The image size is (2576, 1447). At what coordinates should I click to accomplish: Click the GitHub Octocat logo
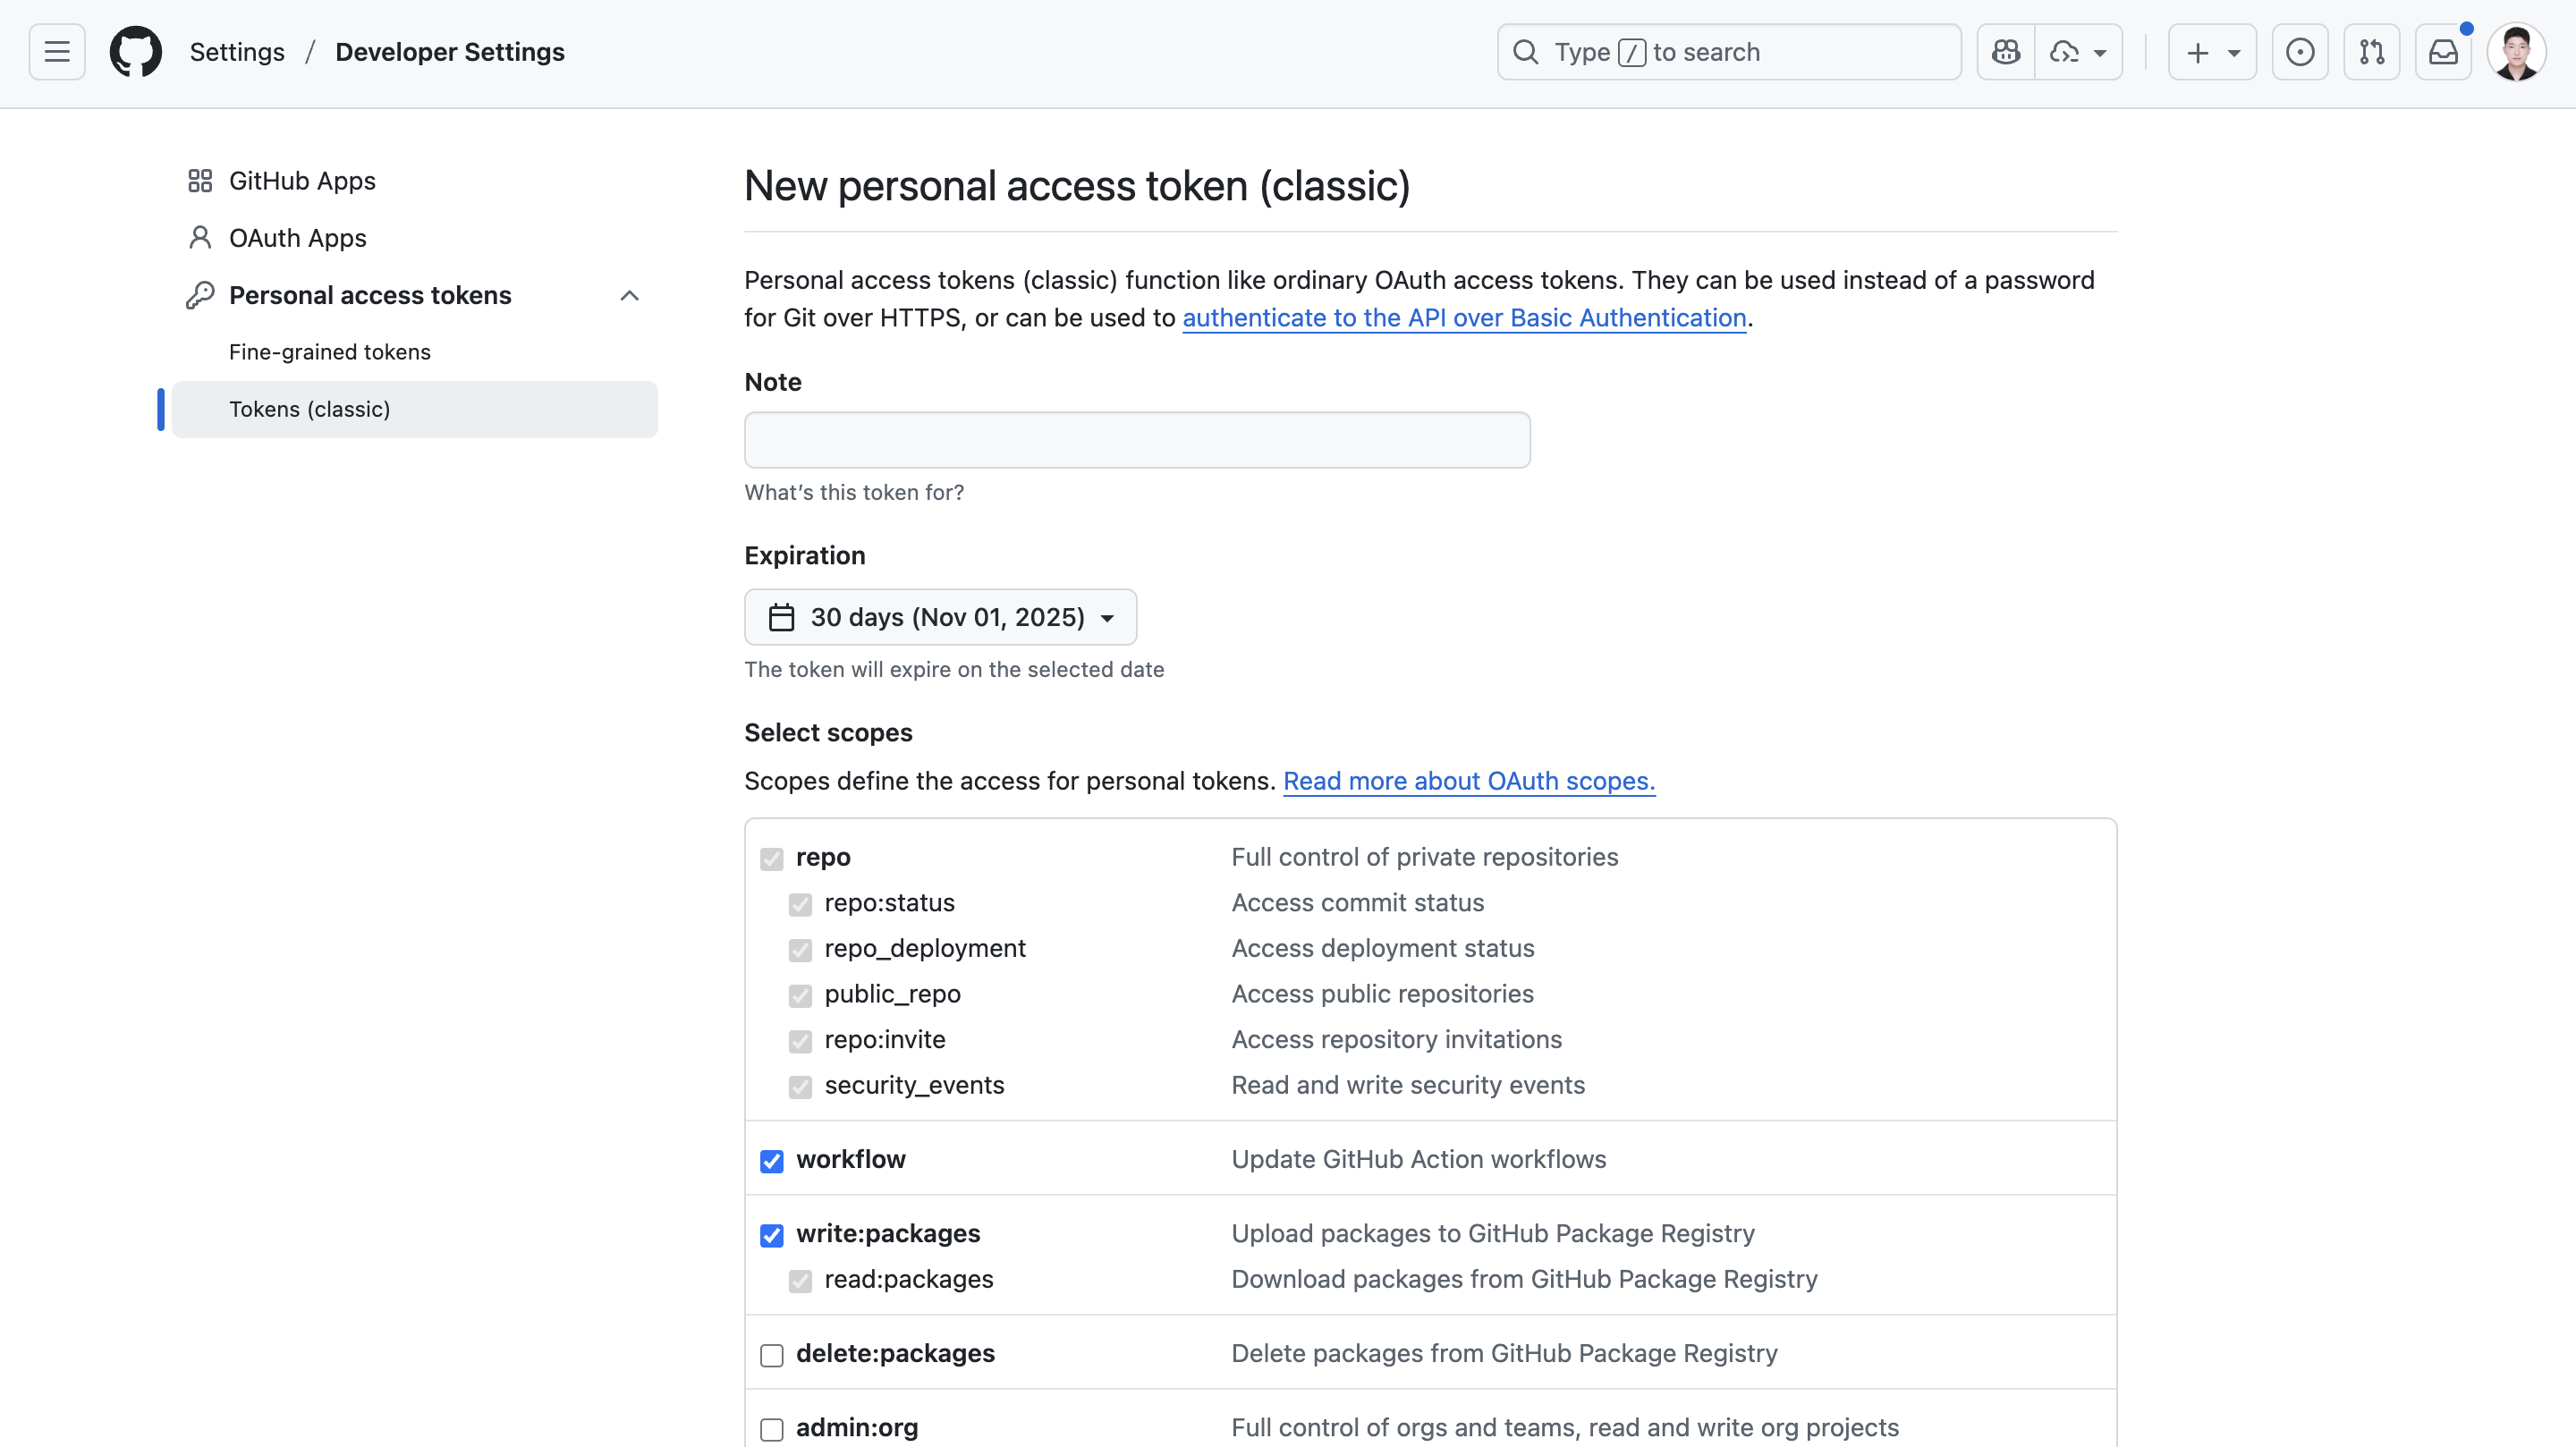click(x=135, y=52)
